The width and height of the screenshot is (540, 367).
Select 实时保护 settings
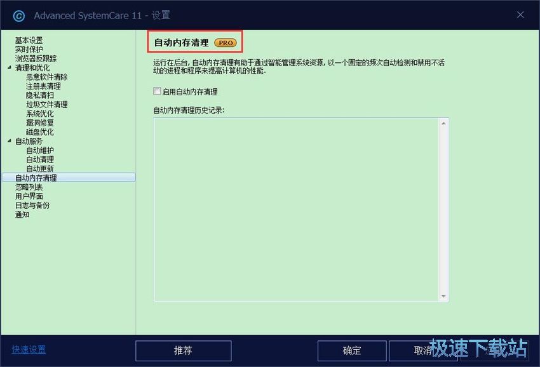pos(29,50)
